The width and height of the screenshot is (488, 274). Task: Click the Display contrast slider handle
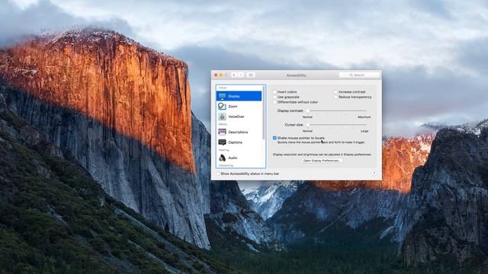coord(308,111)
